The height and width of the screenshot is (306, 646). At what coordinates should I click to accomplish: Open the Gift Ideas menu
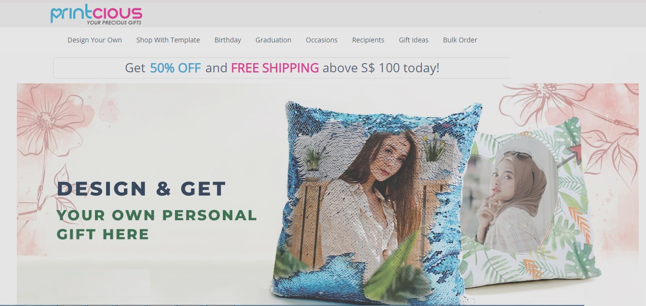(414, 40)
